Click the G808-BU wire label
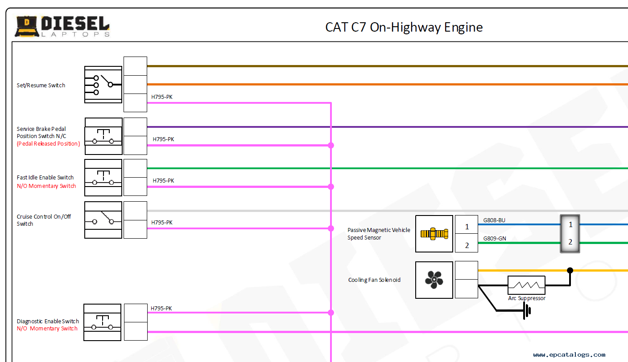The height and width of the screenshot is (362, 628). pos(494,220)
